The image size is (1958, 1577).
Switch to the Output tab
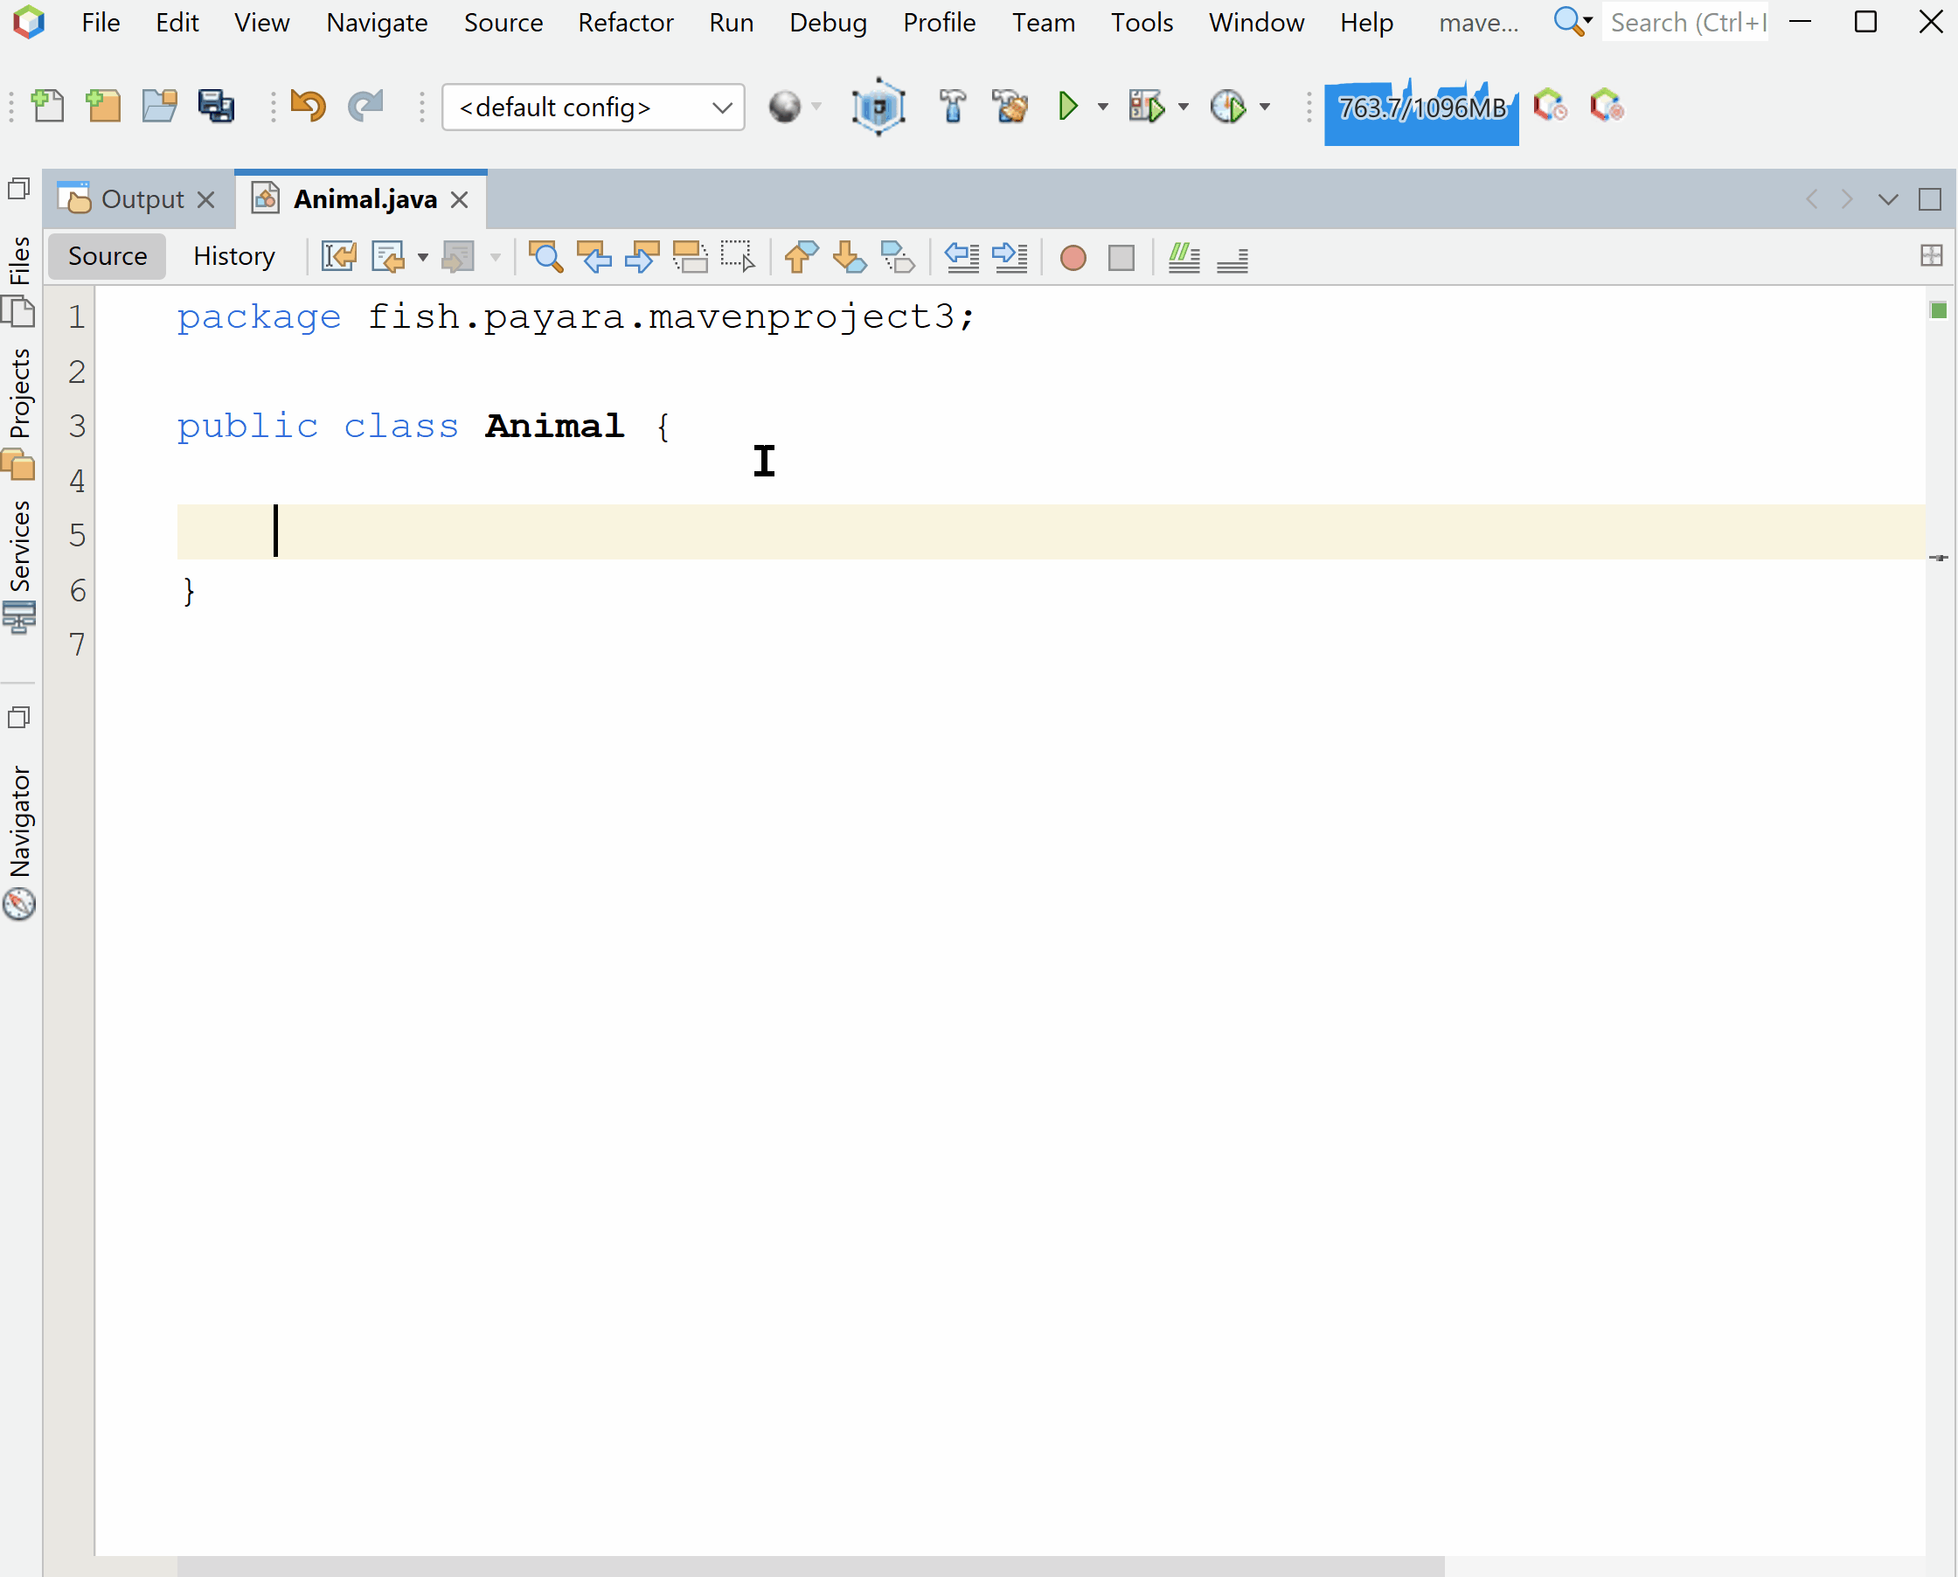(142, 199)
